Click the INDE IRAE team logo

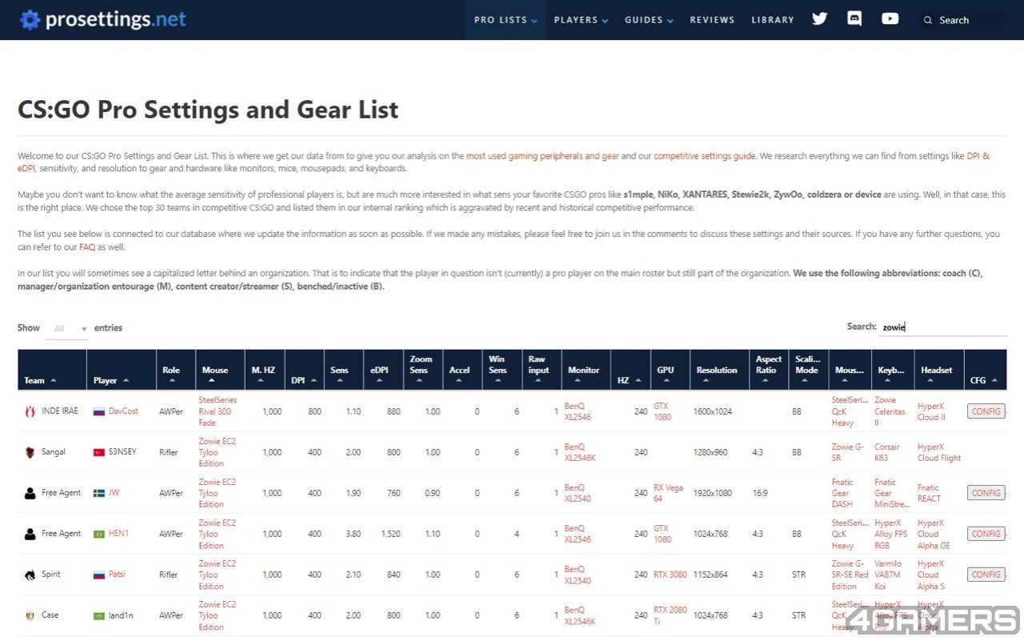[30, 411]
